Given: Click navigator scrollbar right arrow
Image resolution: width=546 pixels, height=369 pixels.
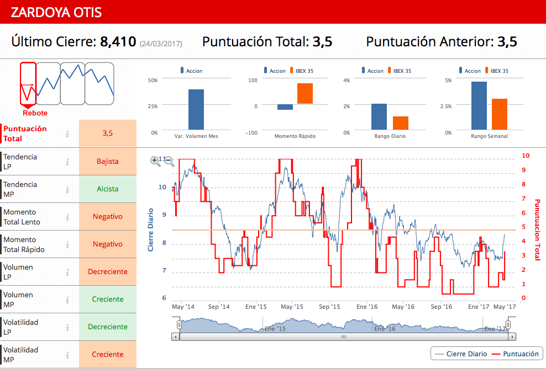Looking at the screenshot, I should [x=512, y=336].
